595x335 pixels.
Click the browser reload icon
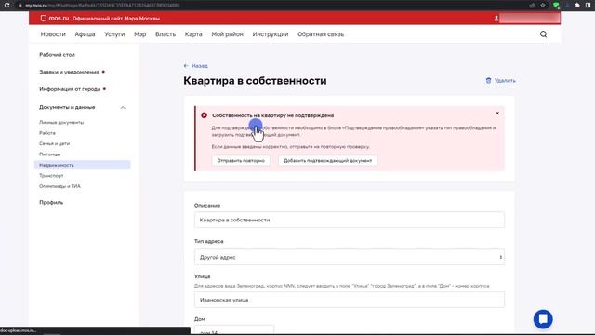7,6
